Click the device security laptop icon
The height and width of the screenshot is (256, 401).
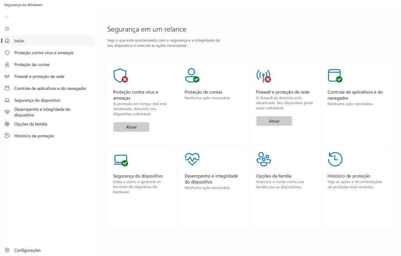coord(120,159)
